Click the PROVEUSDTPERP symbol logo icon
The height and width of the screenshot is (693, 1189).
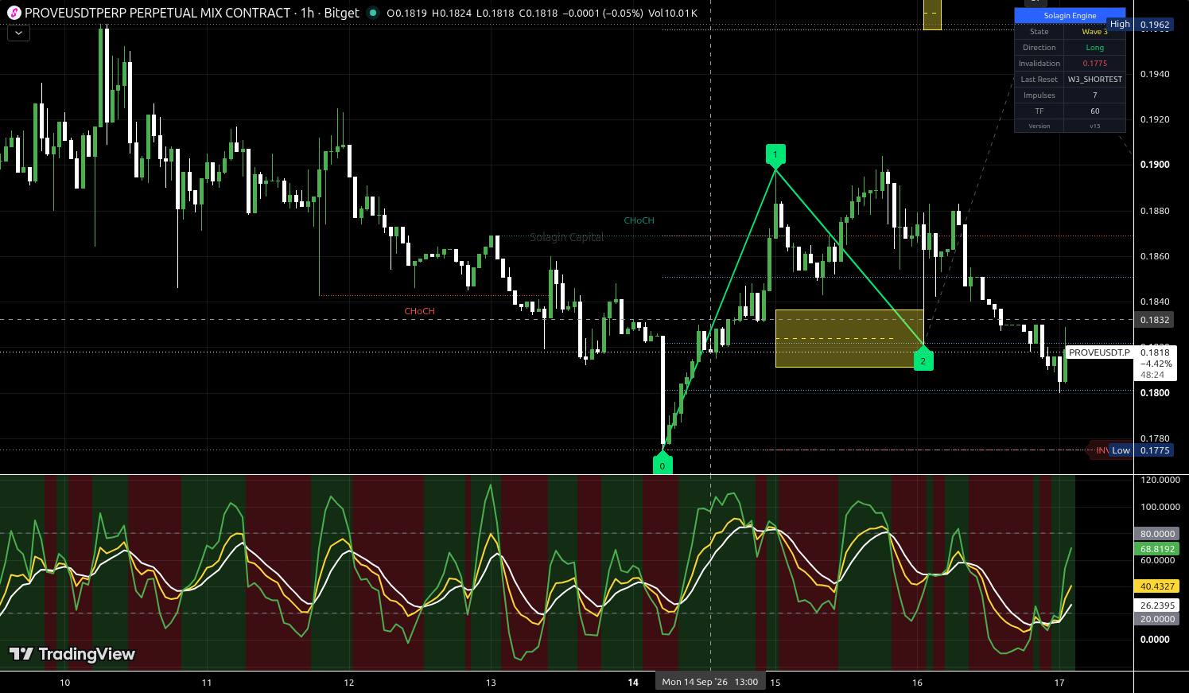(x=14, y=13)
